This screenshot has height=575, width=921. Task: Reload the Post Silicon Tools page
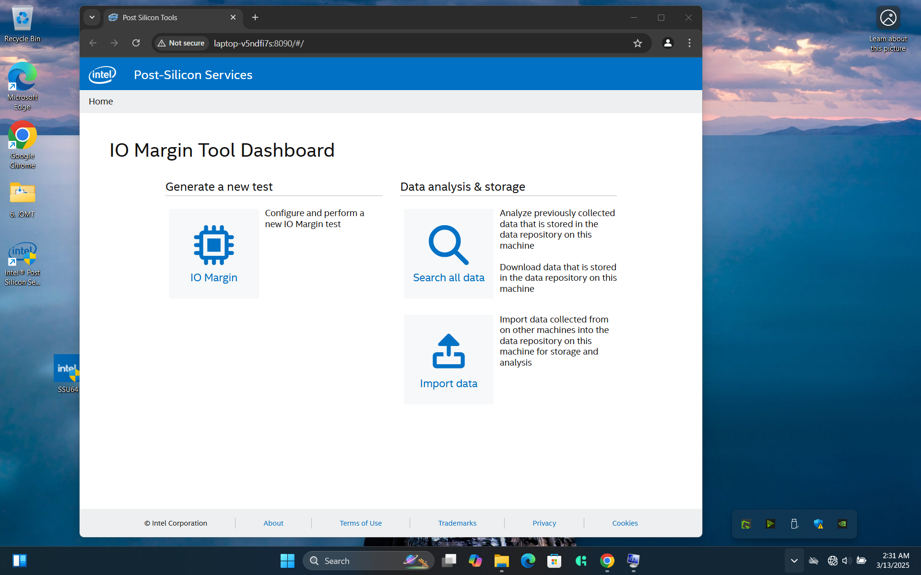click(x=136, y=43)
